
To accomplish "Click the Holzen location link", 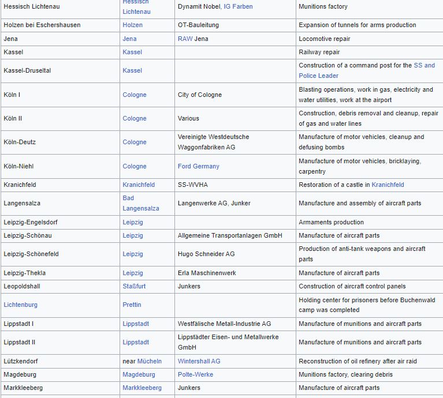I will (132, 25).
